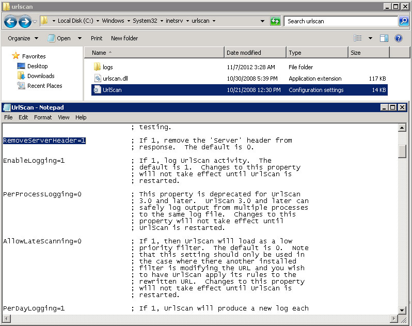Navigate to System32 in breadcrumb
Viewport: 412px width, 326px height.
coord(145,21)
